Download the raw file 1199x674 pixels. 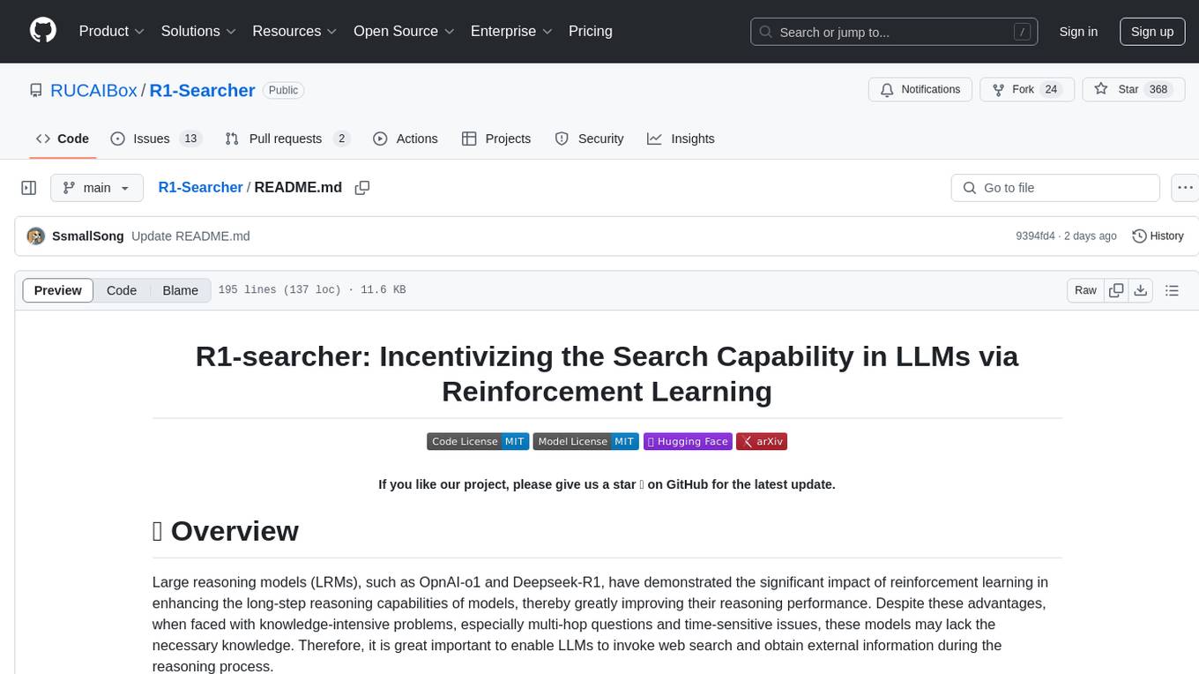pyautogui.click(x=1140, y=290)
